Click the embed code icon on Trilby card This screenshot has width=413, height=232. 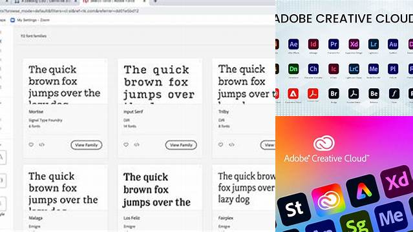(231, 144)
